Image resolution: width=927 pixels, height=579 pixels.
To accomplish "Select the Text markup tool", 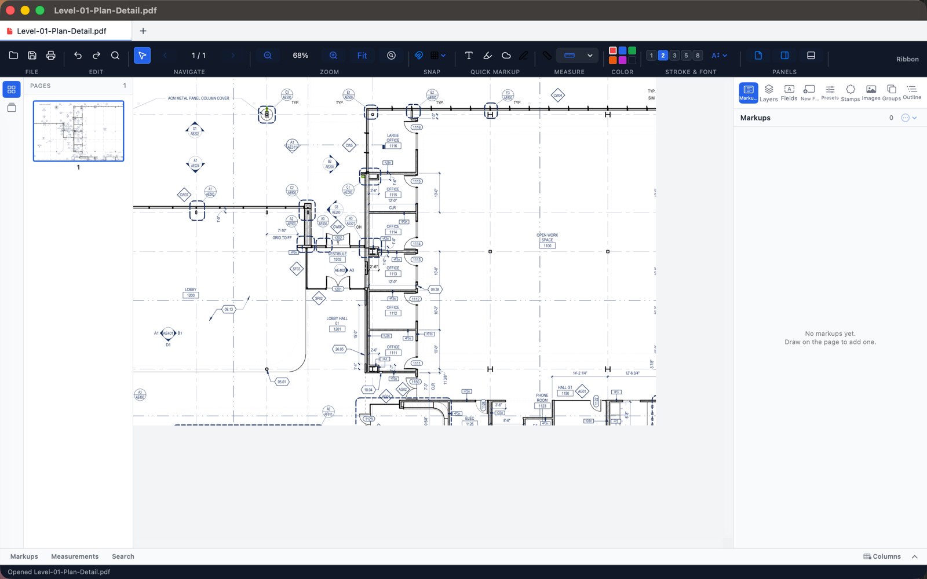I will coord(469,56).
